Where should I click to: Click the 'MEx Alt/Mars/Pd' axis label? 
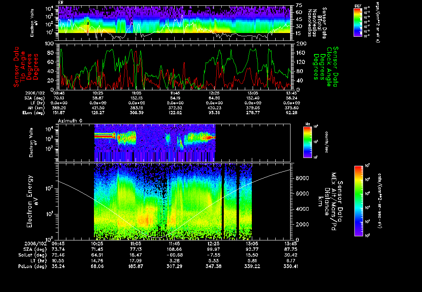334,202
